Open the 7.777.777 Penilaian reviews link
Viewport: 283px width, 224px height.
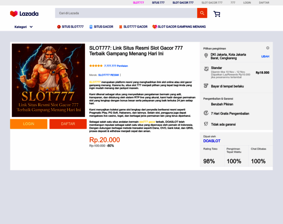coord(116,66)
